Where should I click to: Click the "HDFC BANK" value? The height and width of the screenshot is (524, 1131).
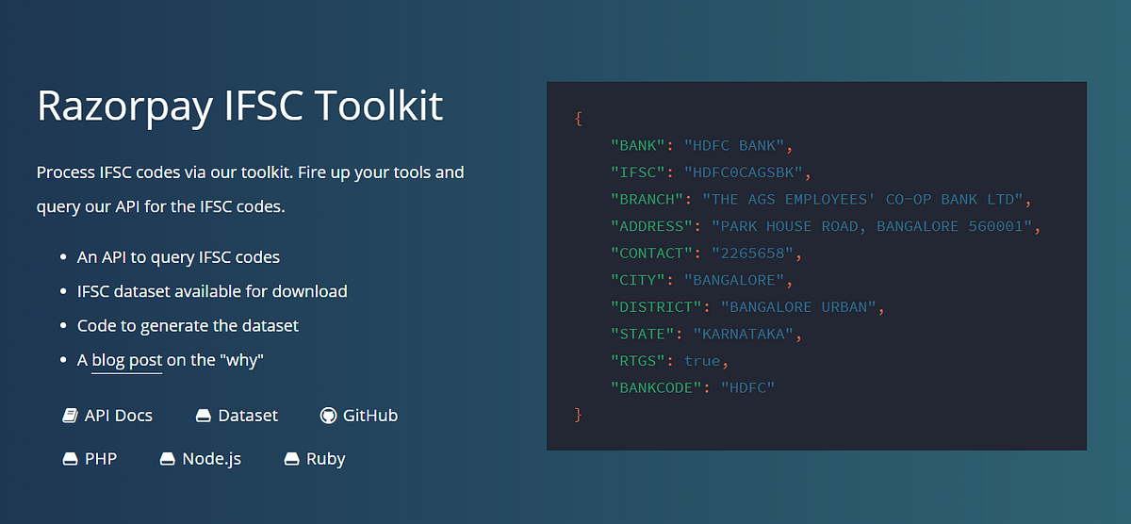click(736, 146)
